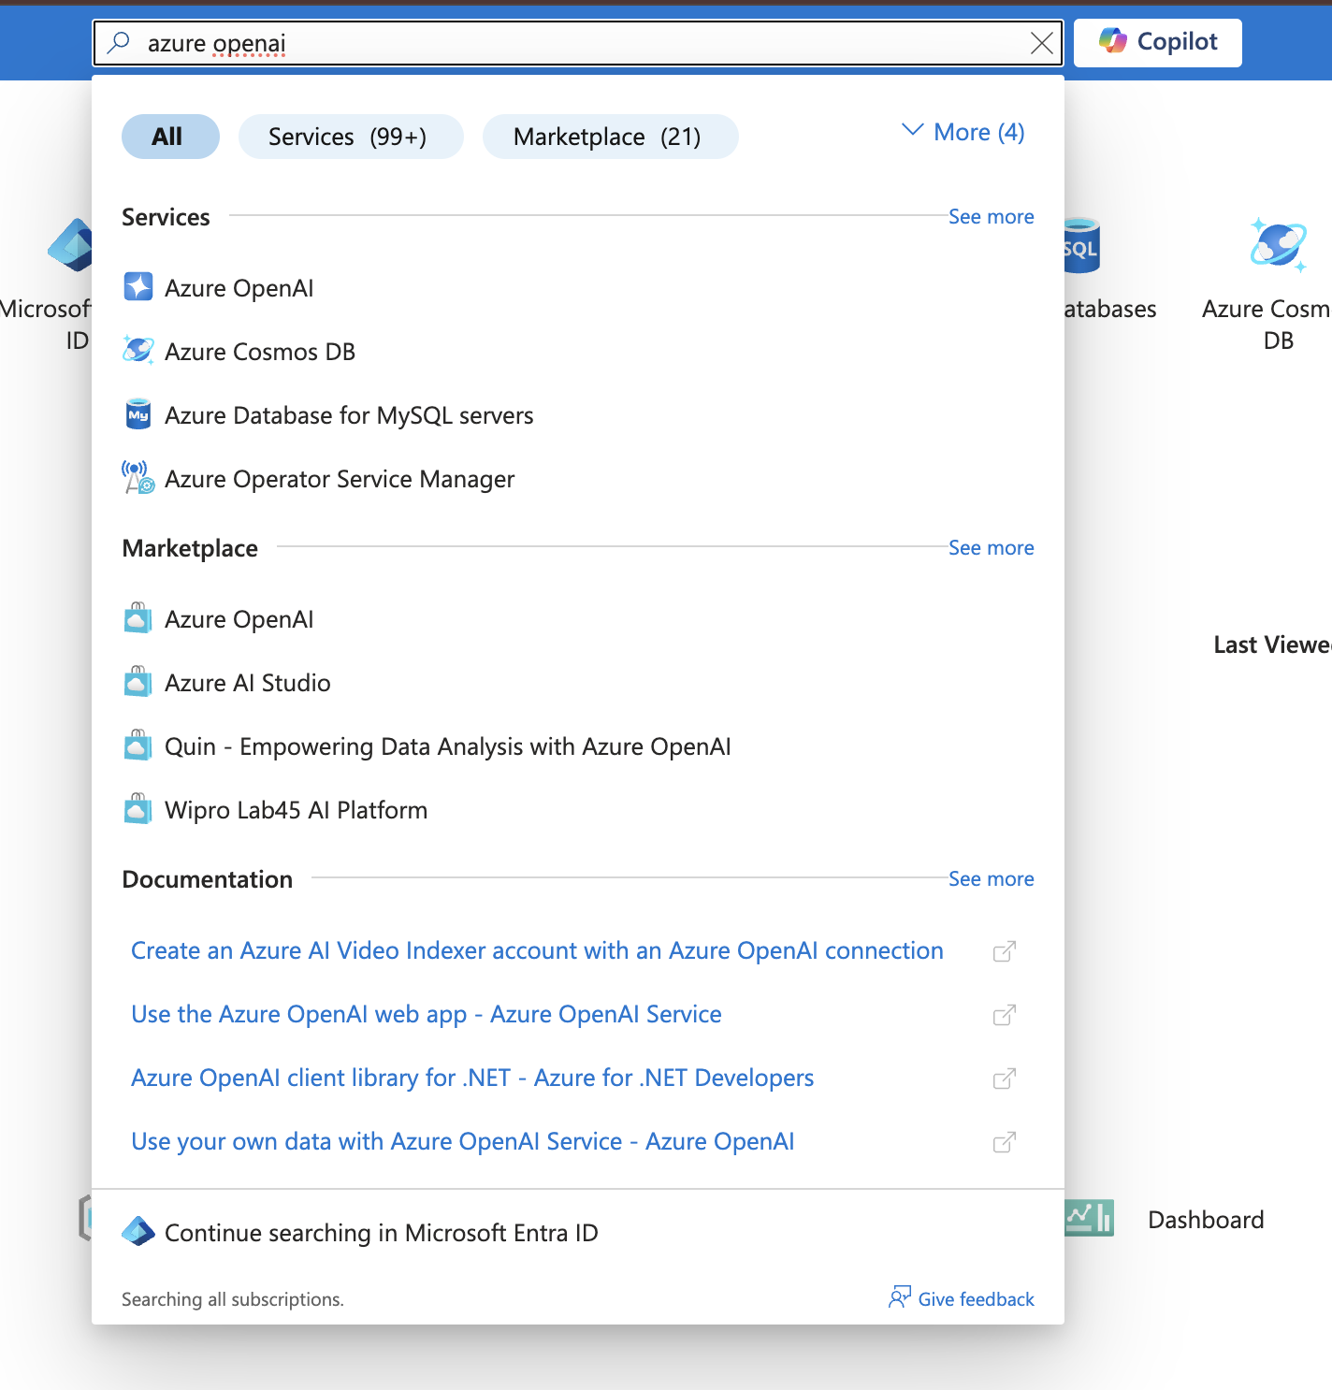Open 'Create an Azure AI Video Indexer account' doc
Screen dimensions: 1332x1390
coord(537,950)
